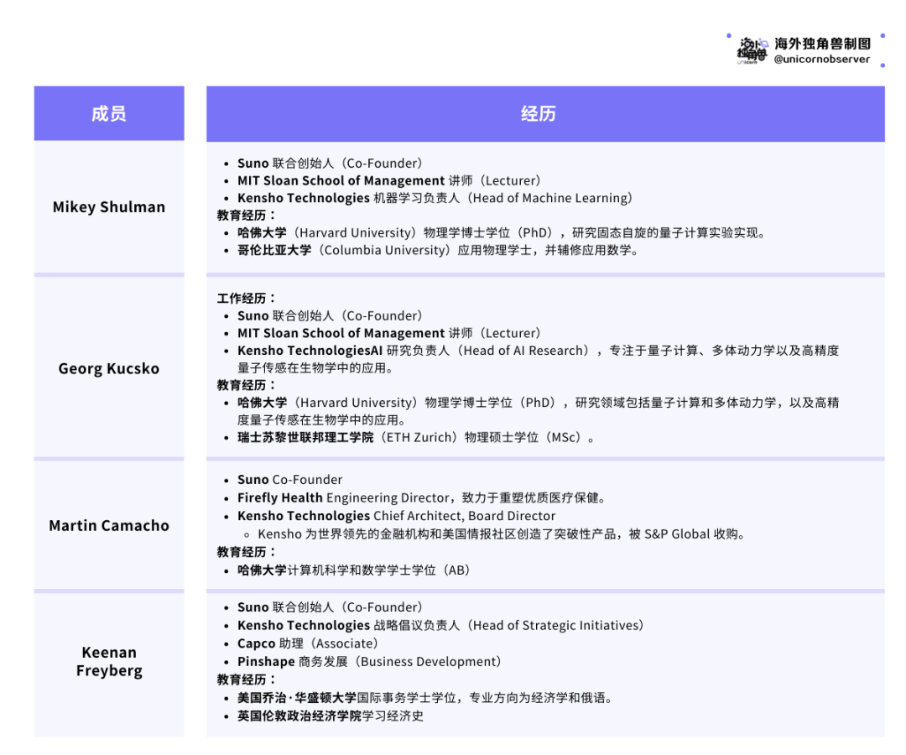Select the 成员 column header

point(109,113)
